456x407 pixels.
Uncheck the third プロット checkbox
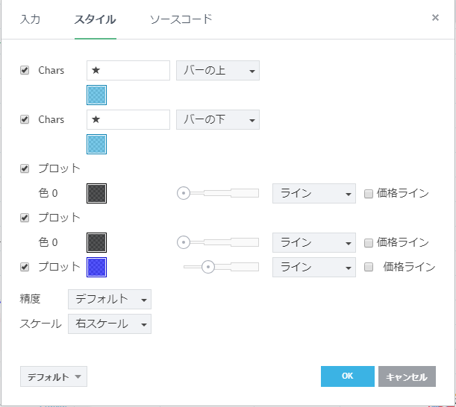coord(25,267)
